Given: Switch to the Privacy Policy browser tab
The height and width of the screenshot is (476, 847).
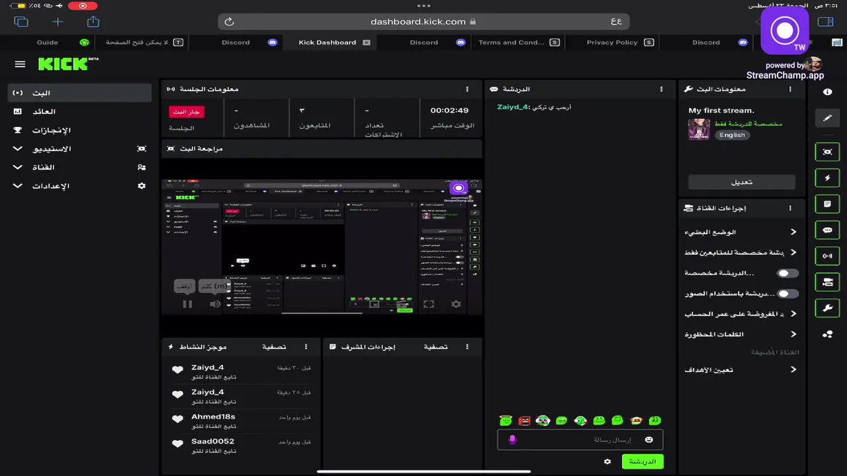Looking at the screenshot, I should click(612, 42).
